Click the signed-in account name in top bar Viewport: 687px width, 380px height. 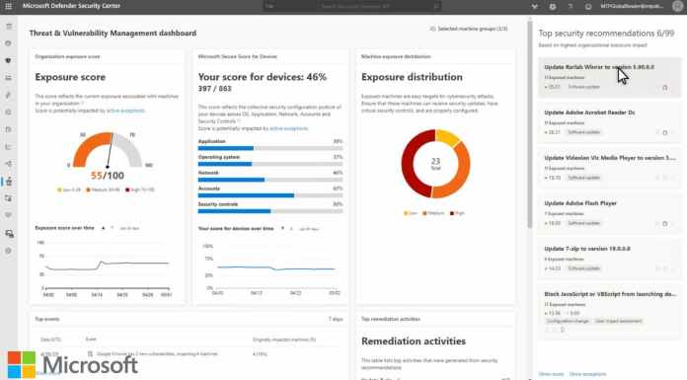[x=632, y=6]
